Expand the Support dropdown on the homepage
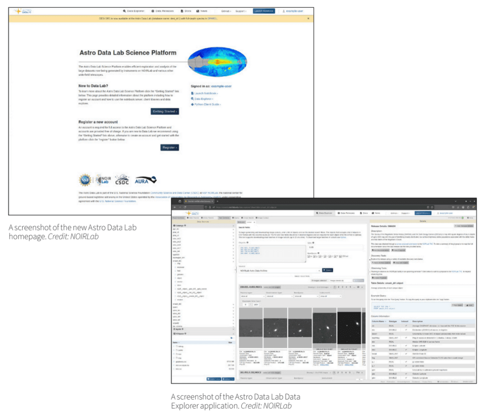This screenshot has height=418, width=487. [241, 11]
